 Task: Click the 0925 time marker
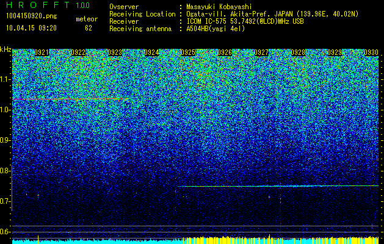point(188,52)
